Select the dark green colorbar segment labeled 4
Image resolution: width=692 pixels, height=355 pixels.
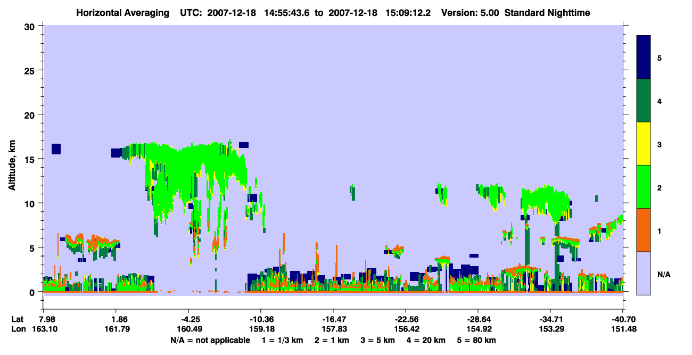click(644, 101)
